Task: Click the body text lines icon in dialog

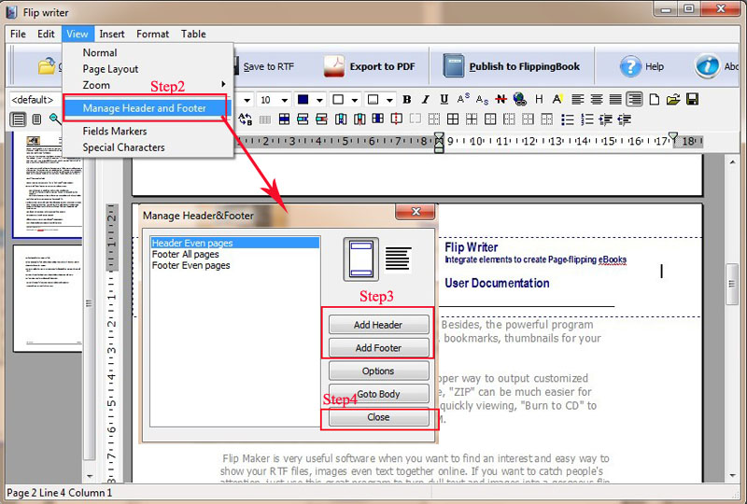Action: coord(398,259)
